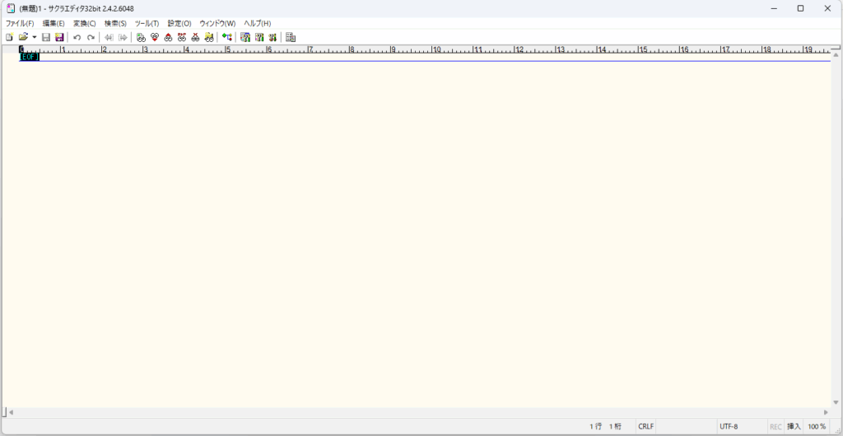Click inside the empty text editing area

[x=412, y=231]
